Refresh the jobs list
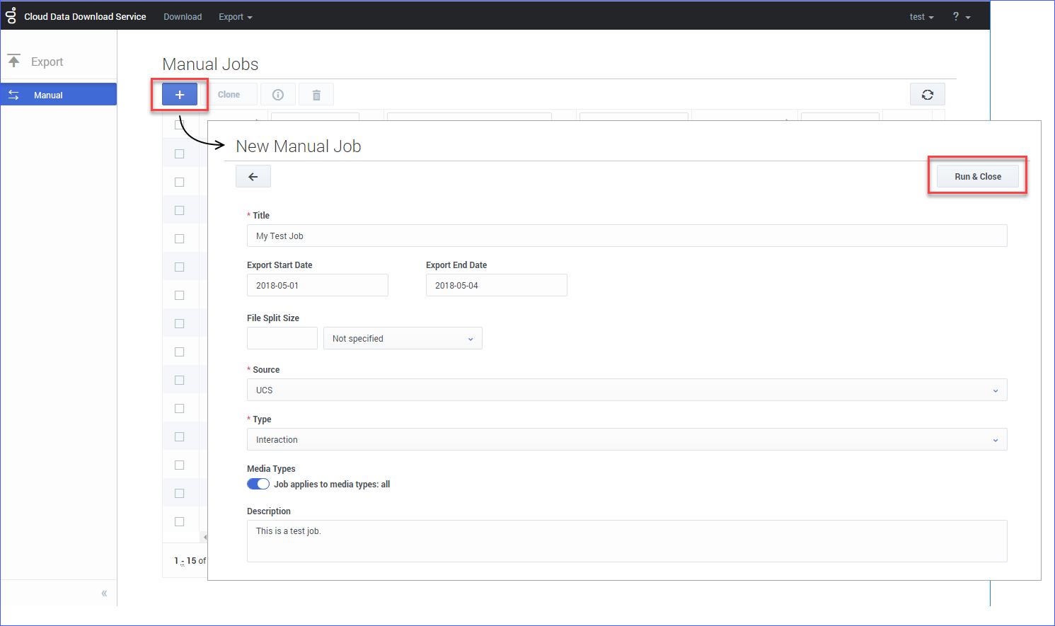The image size is (1055, 626). click(927, 94)
